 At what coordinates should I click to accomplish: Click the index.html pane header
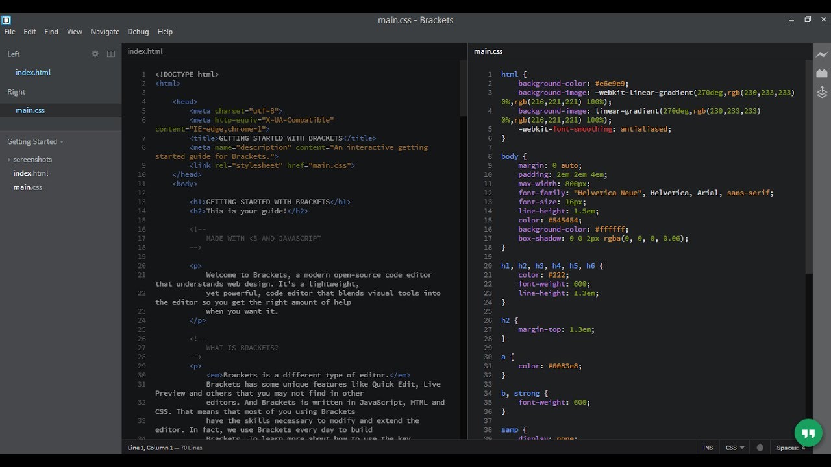[x=145, y=51]
